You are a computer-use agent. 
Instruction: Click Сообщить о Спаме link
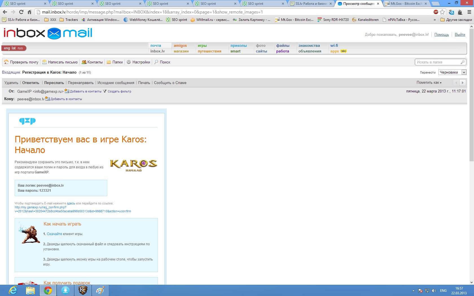[x=170, y=83]
